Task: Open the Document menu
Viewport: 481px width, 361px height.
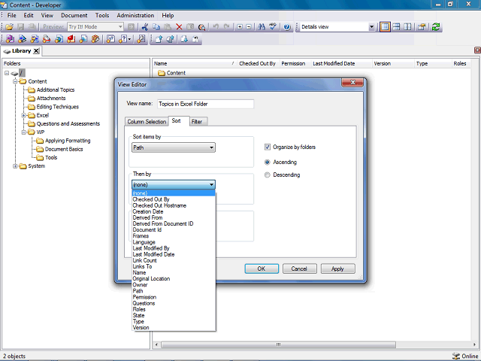Action: [74, 15]
